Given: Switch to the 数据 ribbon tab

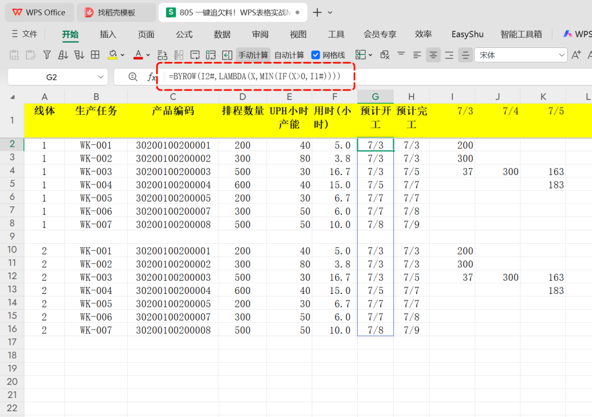Looking at the screenshot, I should [x=222, y=34].
